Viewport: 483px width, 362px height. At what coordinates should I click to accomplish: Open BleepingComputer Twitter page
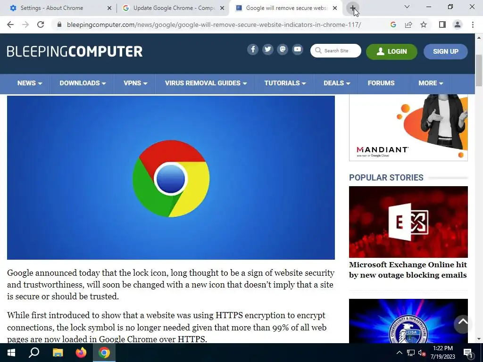click(268, 49)
